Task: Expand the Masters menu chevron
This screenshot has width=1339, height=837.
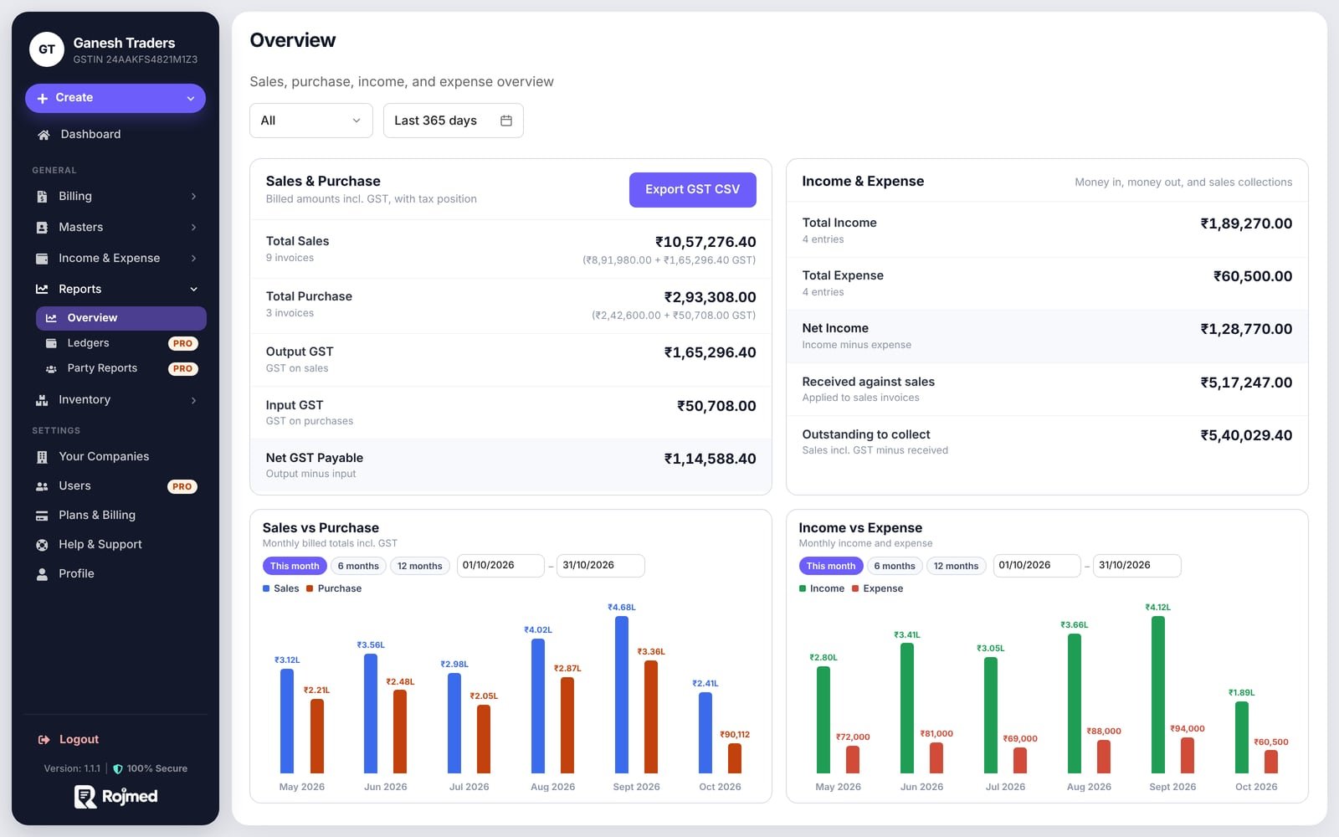Action: pyautogui.click(x=193, y=228)
